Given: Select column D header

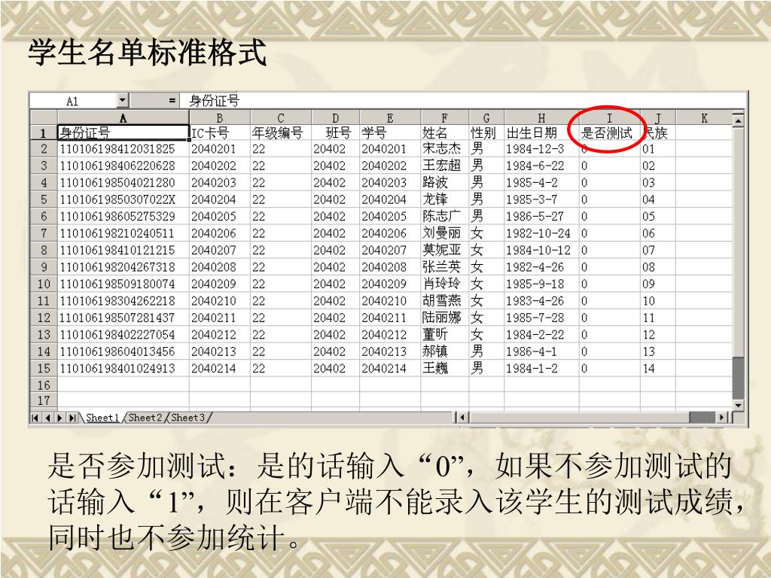Looking at the screenshot, I should (x=335, y=118).
